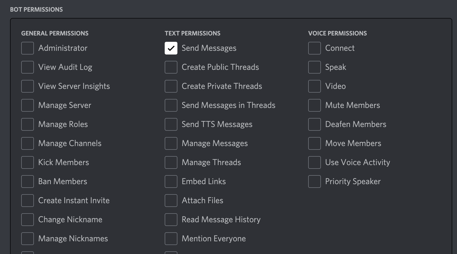
Task: Check the Kick Members box
Action: point(28,162)
